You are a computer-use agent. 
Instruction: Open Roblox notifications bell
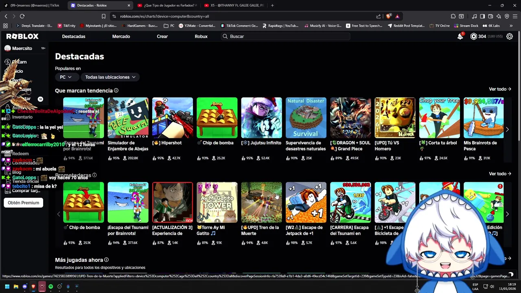click(x=460, y=36)
